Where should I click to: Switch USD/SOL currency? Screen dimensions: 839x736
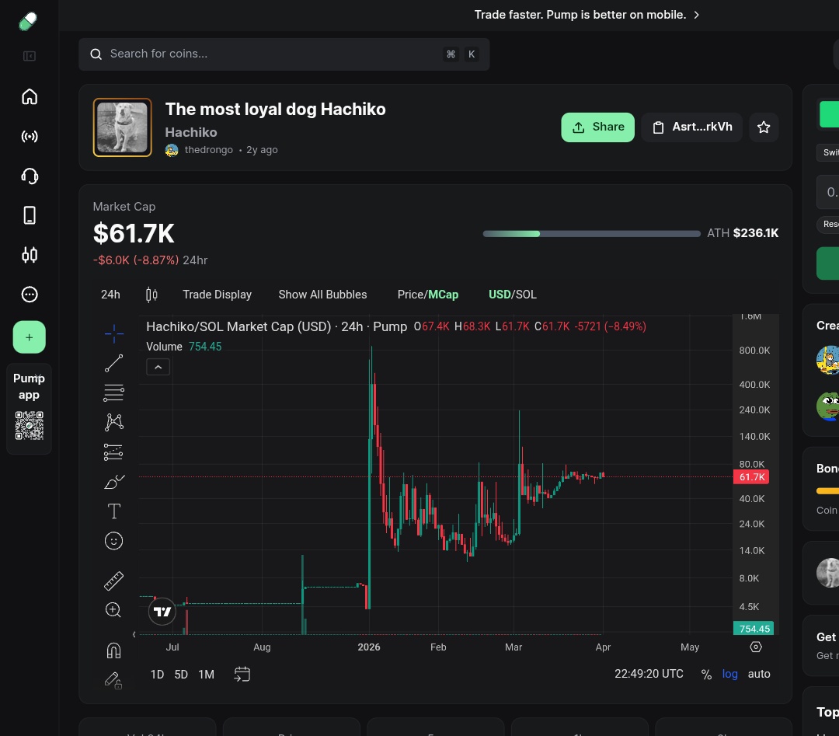tap(513, 295)
